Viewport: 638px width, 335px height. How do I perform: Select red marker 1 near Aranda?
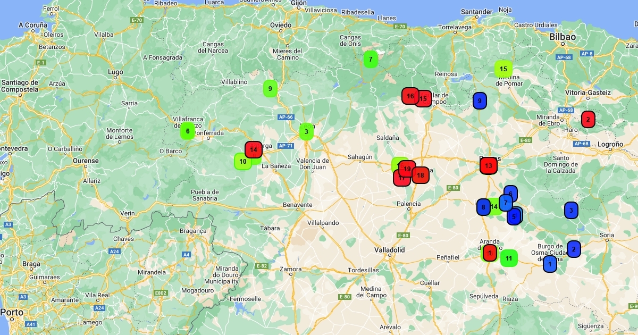(x=490, y=253)
